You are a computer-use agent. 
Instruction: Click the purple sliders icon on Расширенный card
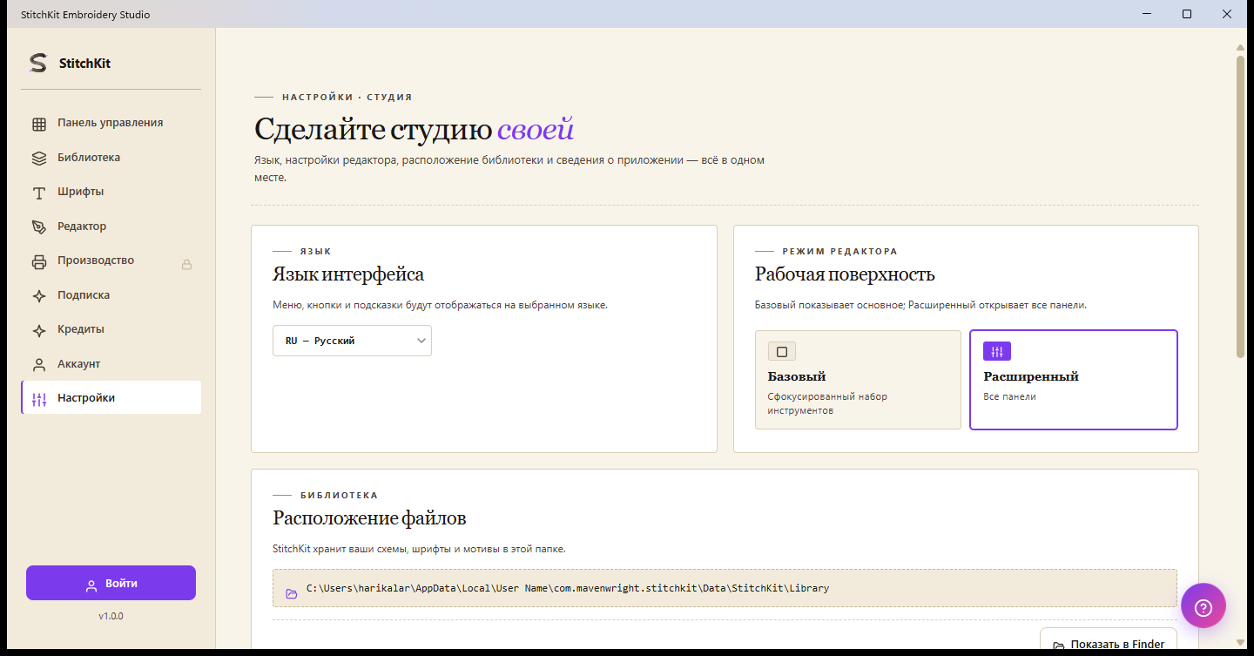click(x=997, y=351)
